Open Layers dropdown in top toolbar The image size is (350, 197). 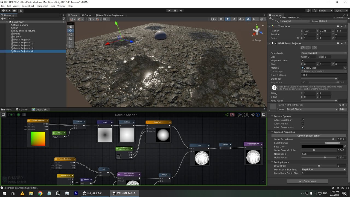click(x=325, y=11)
